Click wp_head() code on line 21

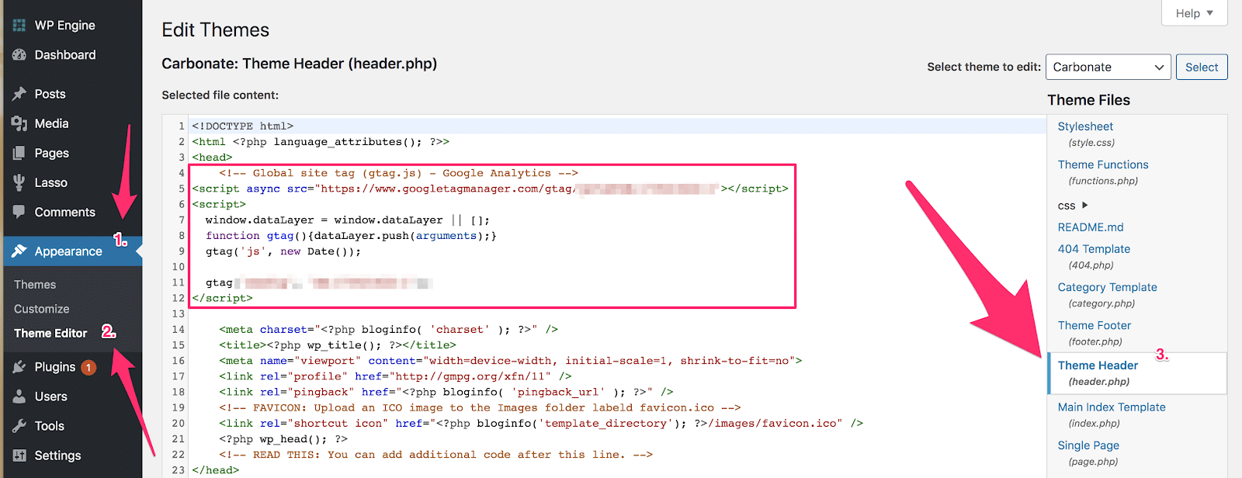pos(283,439)
